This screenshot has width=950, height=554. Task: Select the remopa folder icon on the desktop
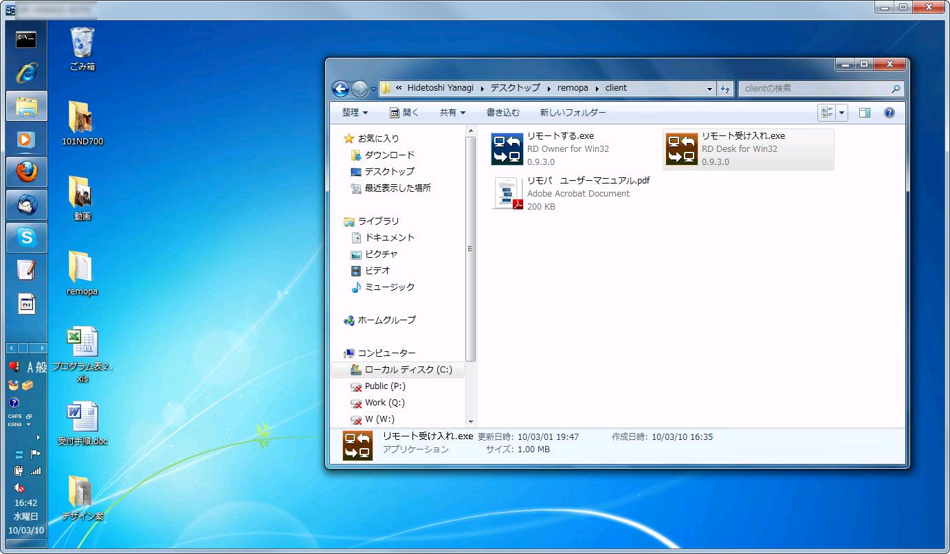[82, 273]
